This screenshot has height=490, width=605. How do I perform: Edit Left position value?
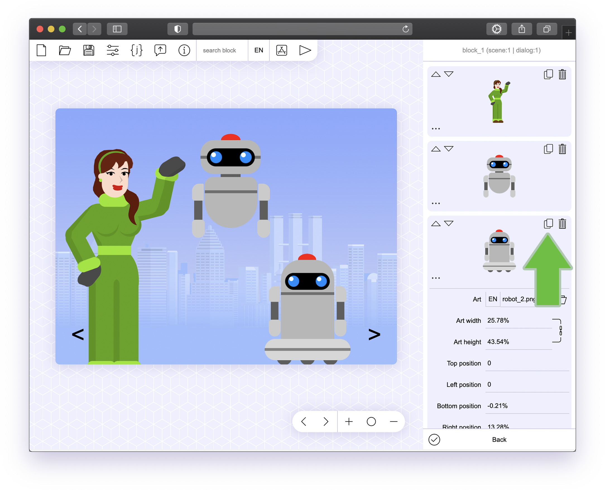[x=527, y=385]
